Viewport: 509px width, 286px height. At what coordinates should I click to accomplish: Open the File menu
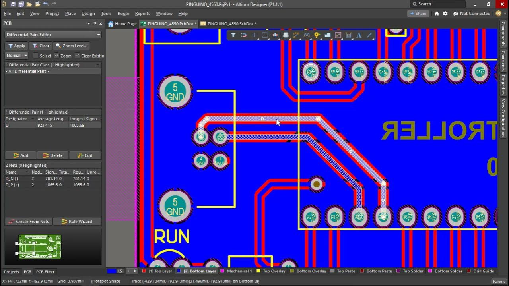[x=7, y=14]
